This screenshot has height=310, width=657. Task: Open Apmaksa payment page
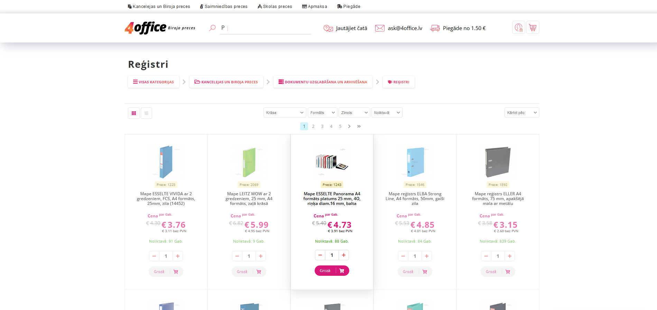315,6
